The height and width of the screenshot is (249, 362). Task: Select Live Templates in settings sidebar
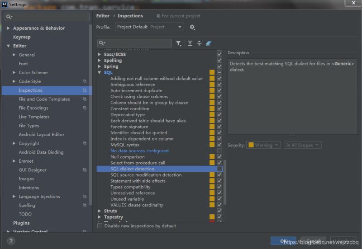tap(34, 117)
